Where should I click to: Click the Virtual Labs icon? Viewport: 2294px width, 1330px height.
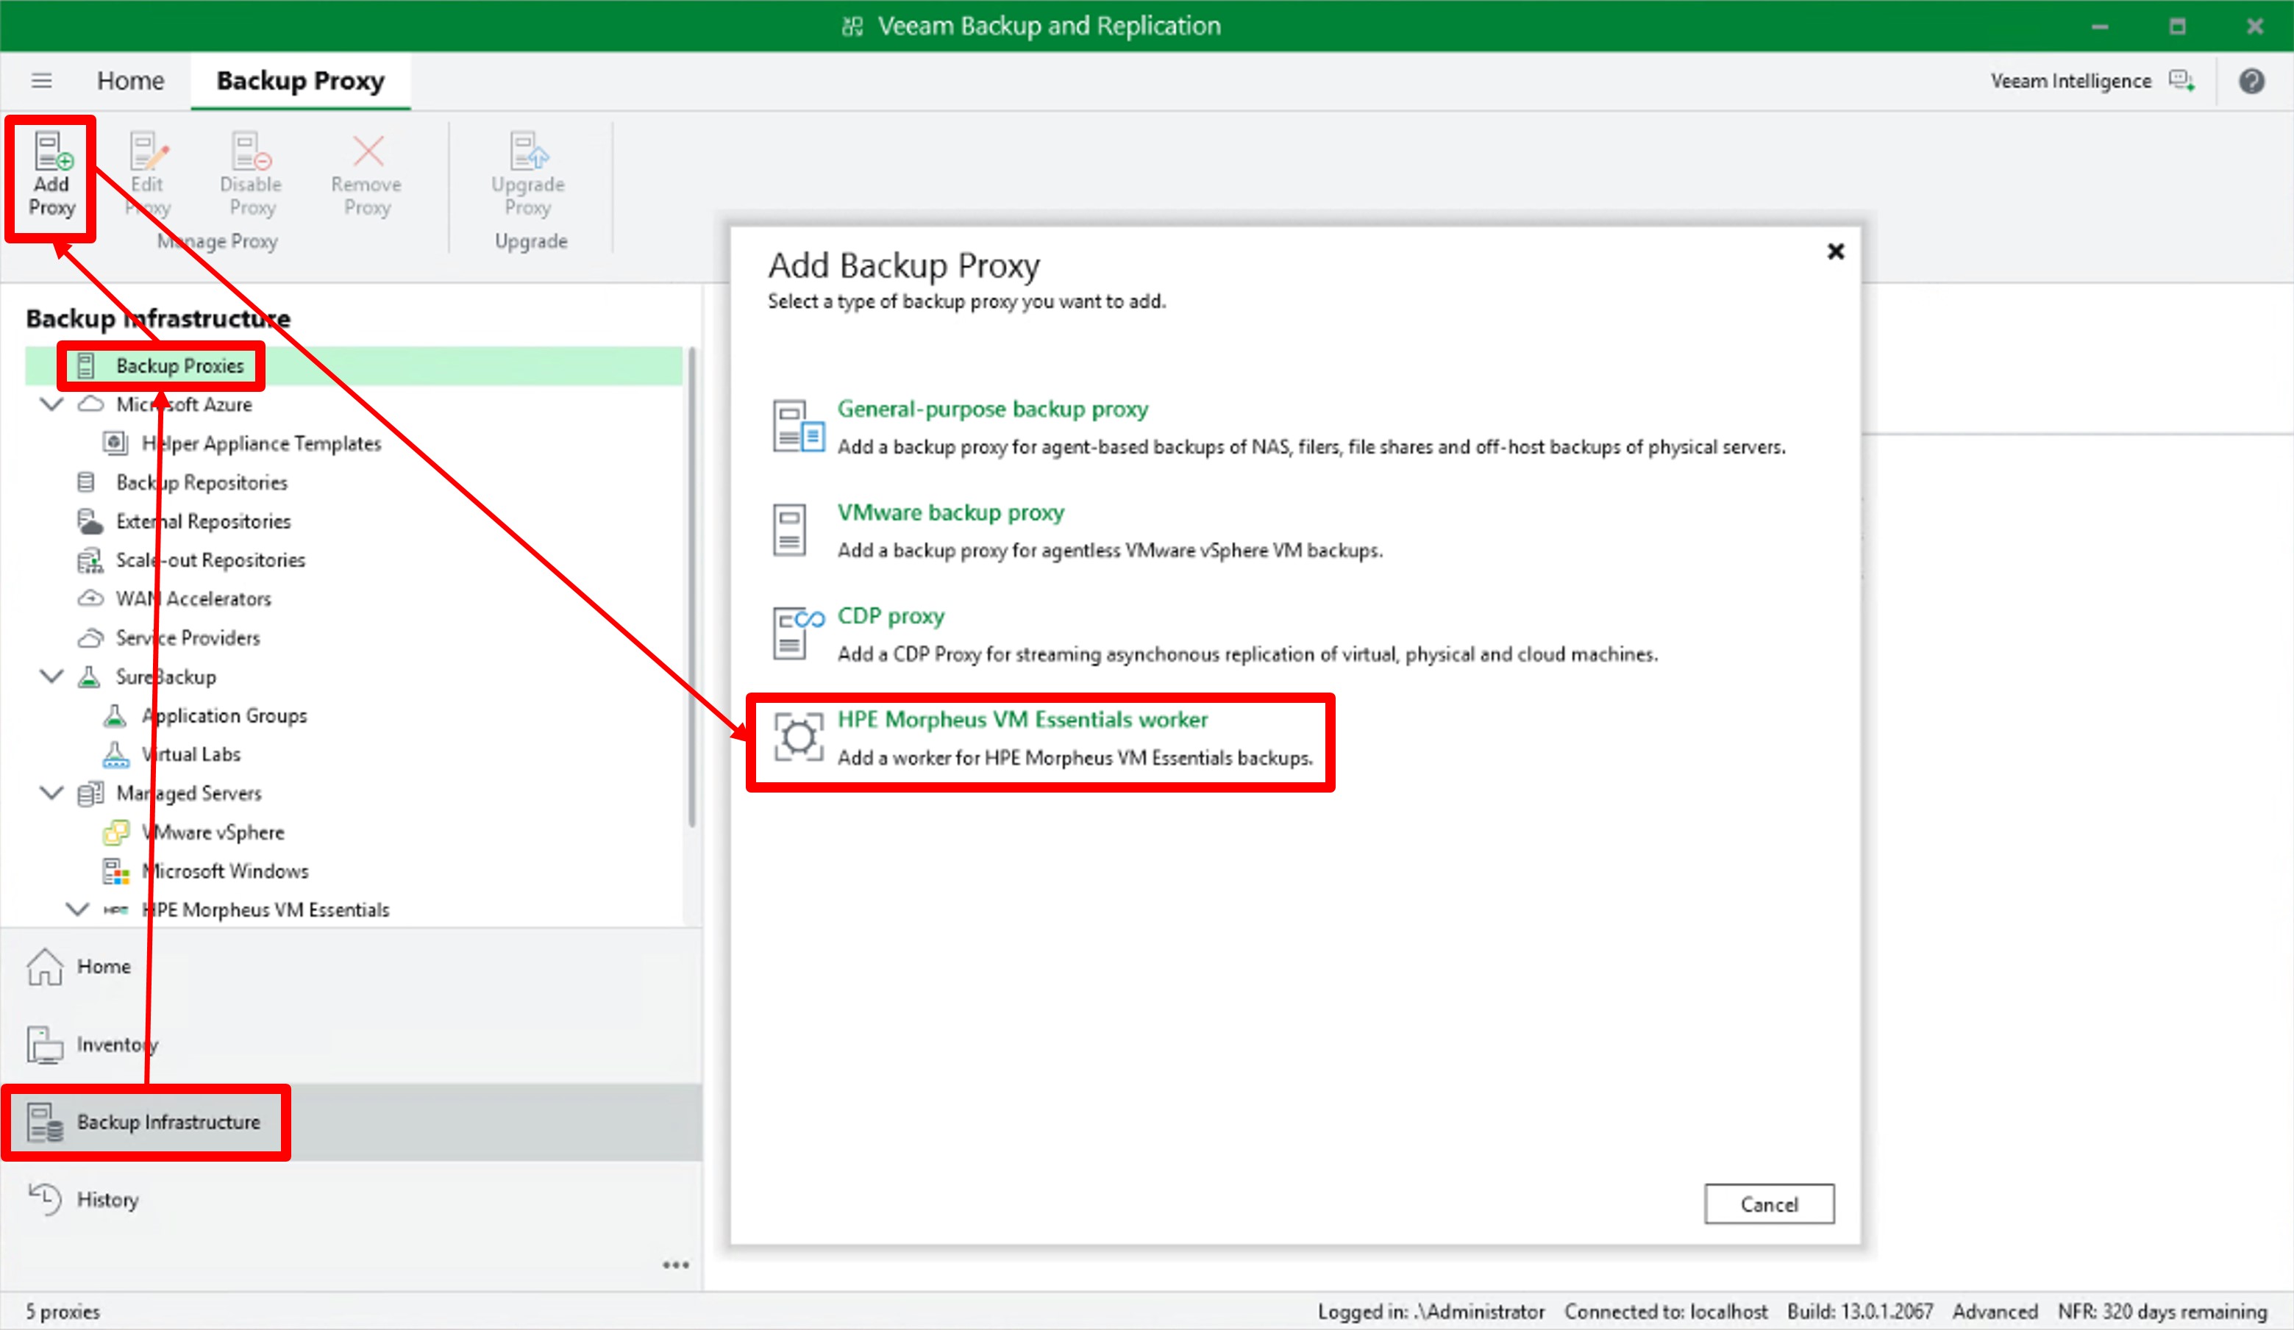115,754
